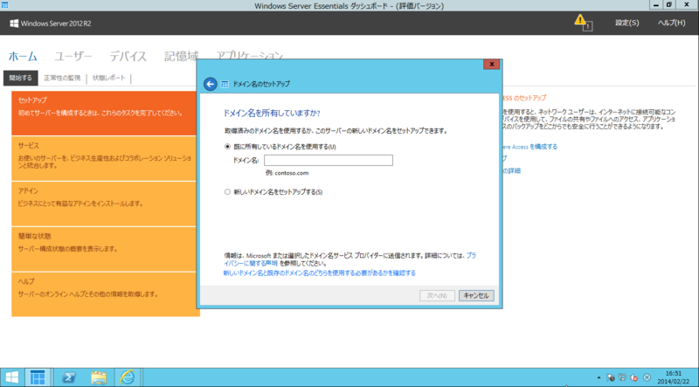Open 設定(S) in the header
The height and width of the screenshot is (387, 699).
coord(626,23)
